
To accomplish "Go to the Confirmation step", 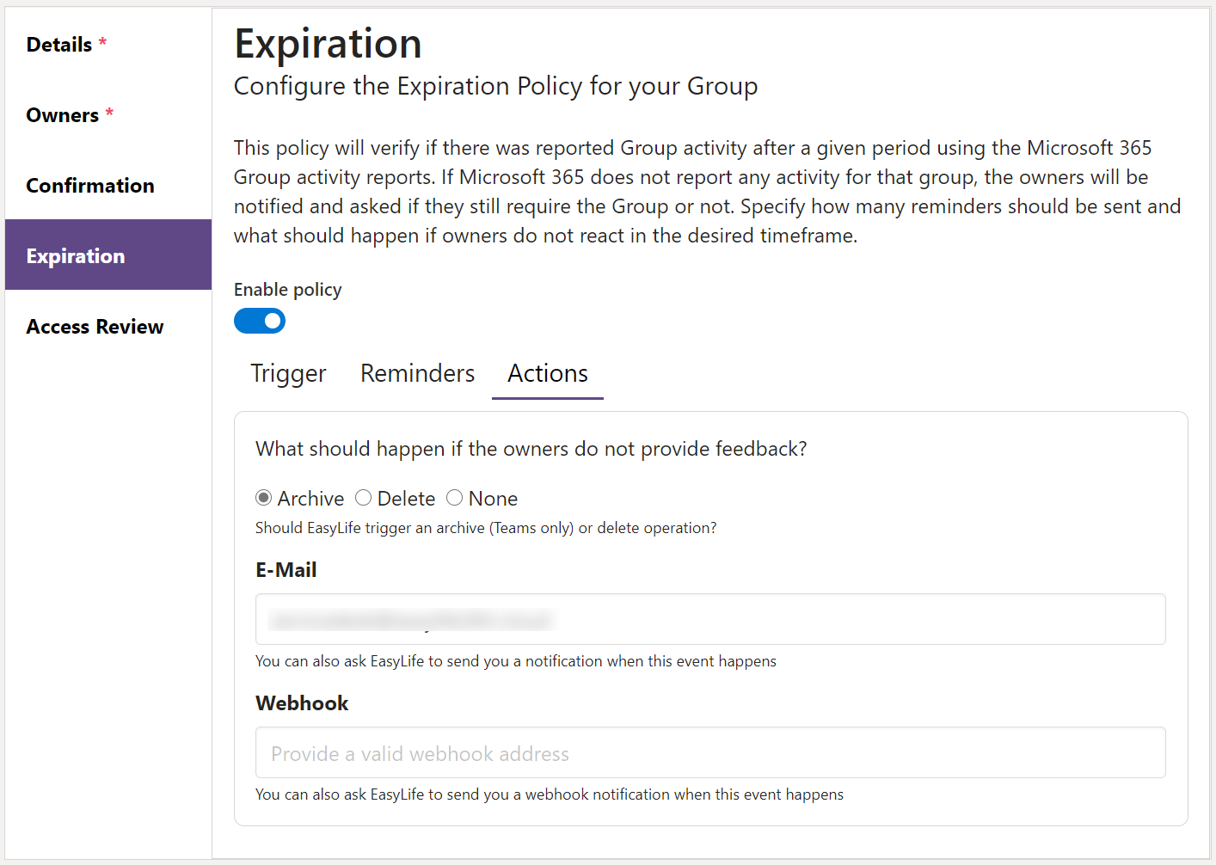I will 90,185.
